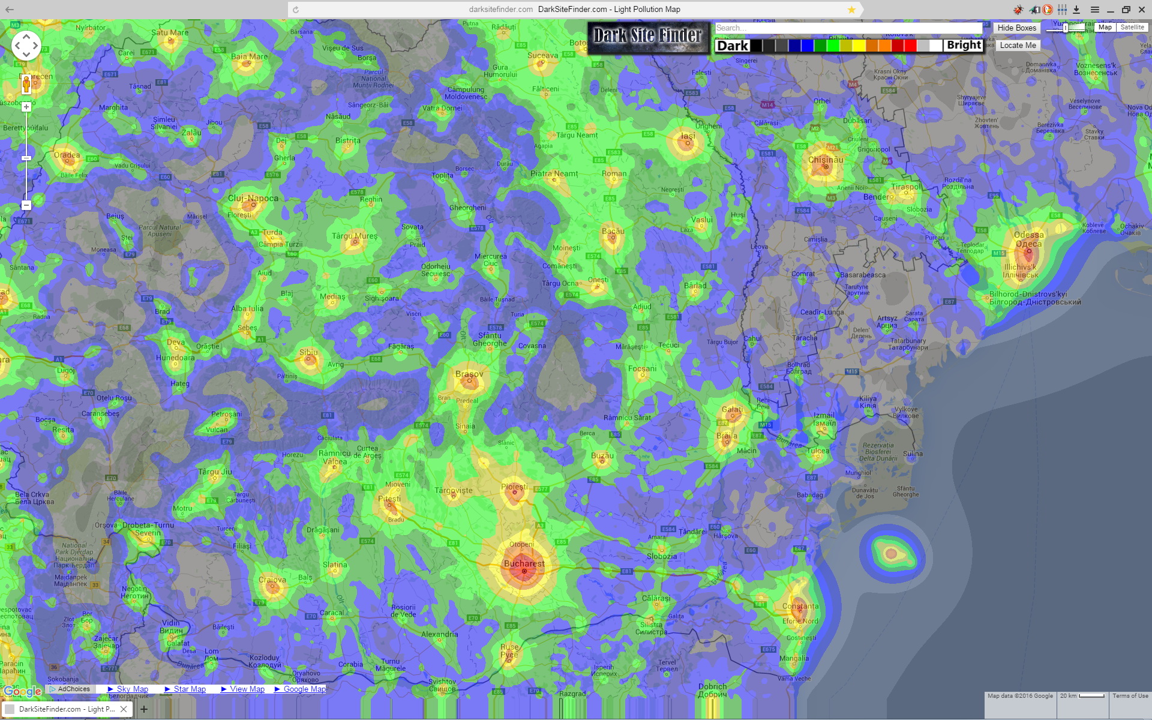Open the Star Map ad link

coord(185,689)
